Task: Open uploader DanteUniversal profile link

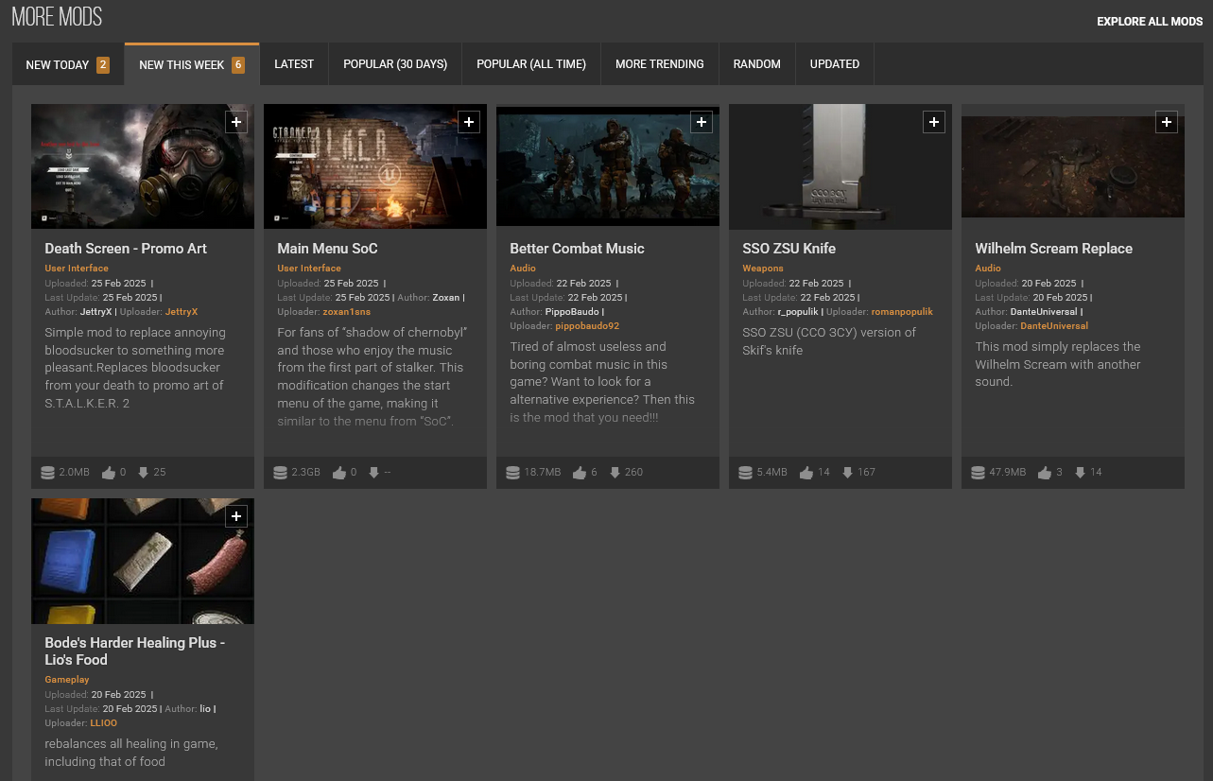Action: tap(1054, 325)
